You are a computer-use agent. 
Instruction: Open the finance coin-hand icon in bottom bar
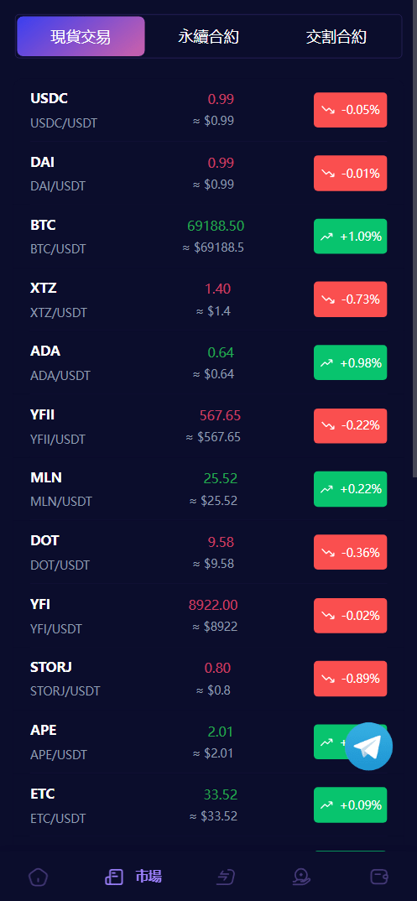[x=300, y=877]
